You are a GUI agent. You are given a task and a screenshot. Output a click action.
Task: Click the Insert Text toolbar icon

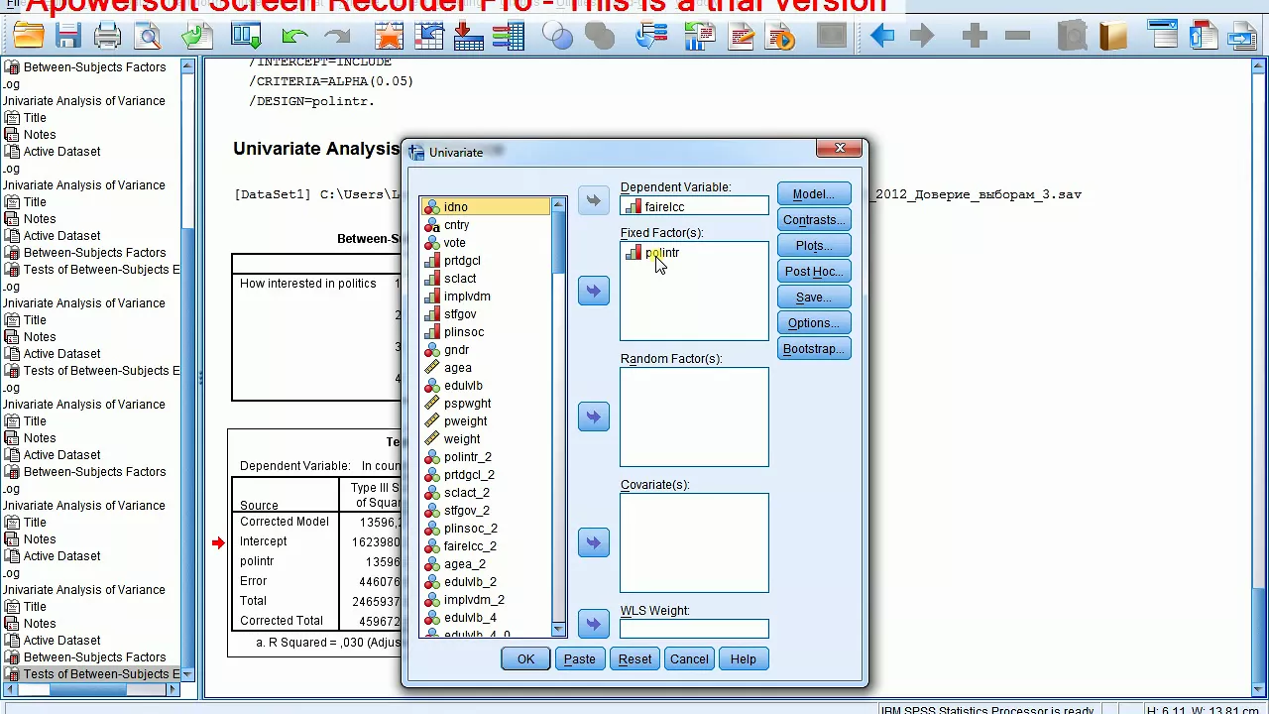tap(1242, 37)
